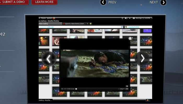Click Gallery - Mozilla taskbar entry
This screenshot has width=183, height=104.
45,100
